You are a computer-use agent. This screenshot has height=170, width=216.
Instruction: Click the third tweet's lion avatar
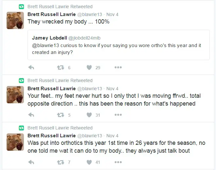[x=15, y=142]
